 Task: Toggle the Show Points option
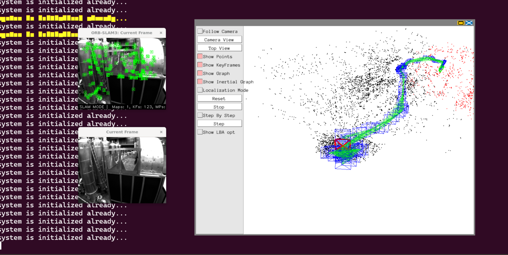pyautogui.click(x=200, y=57)
